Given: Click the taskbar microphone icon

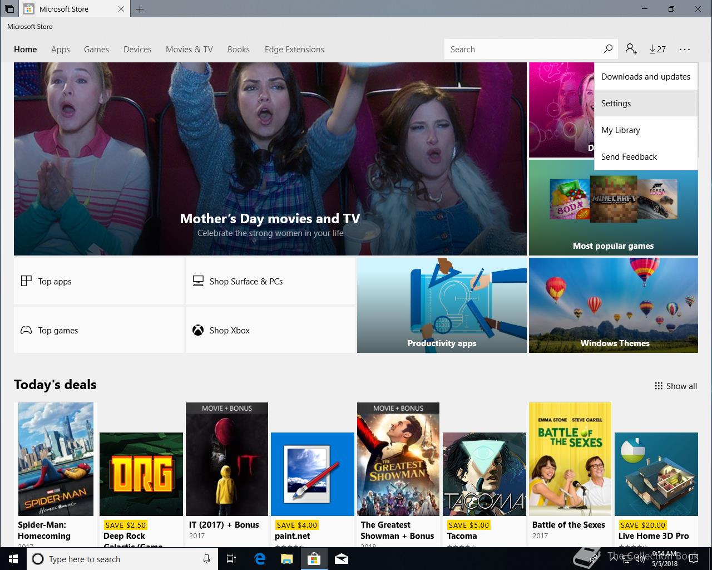Looking at the screenshot, I should click(207, 559).
